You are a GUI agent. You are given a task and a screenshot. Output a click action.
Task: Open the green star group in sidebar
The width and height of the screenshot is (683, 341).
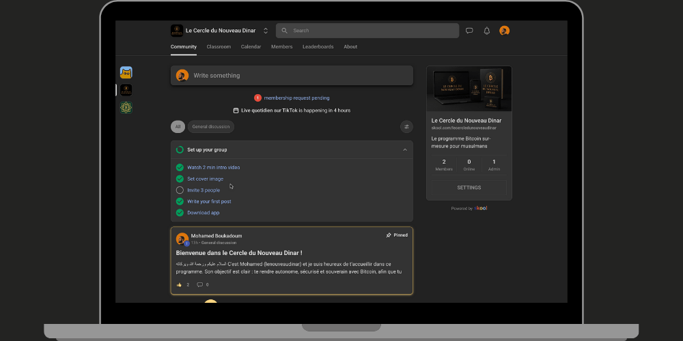[126, 108]
